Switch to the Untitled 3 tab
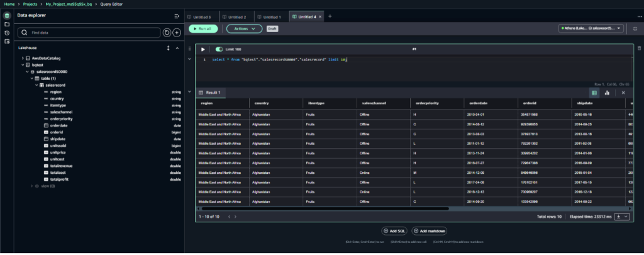The image size is (644, 255). (202, 16)
